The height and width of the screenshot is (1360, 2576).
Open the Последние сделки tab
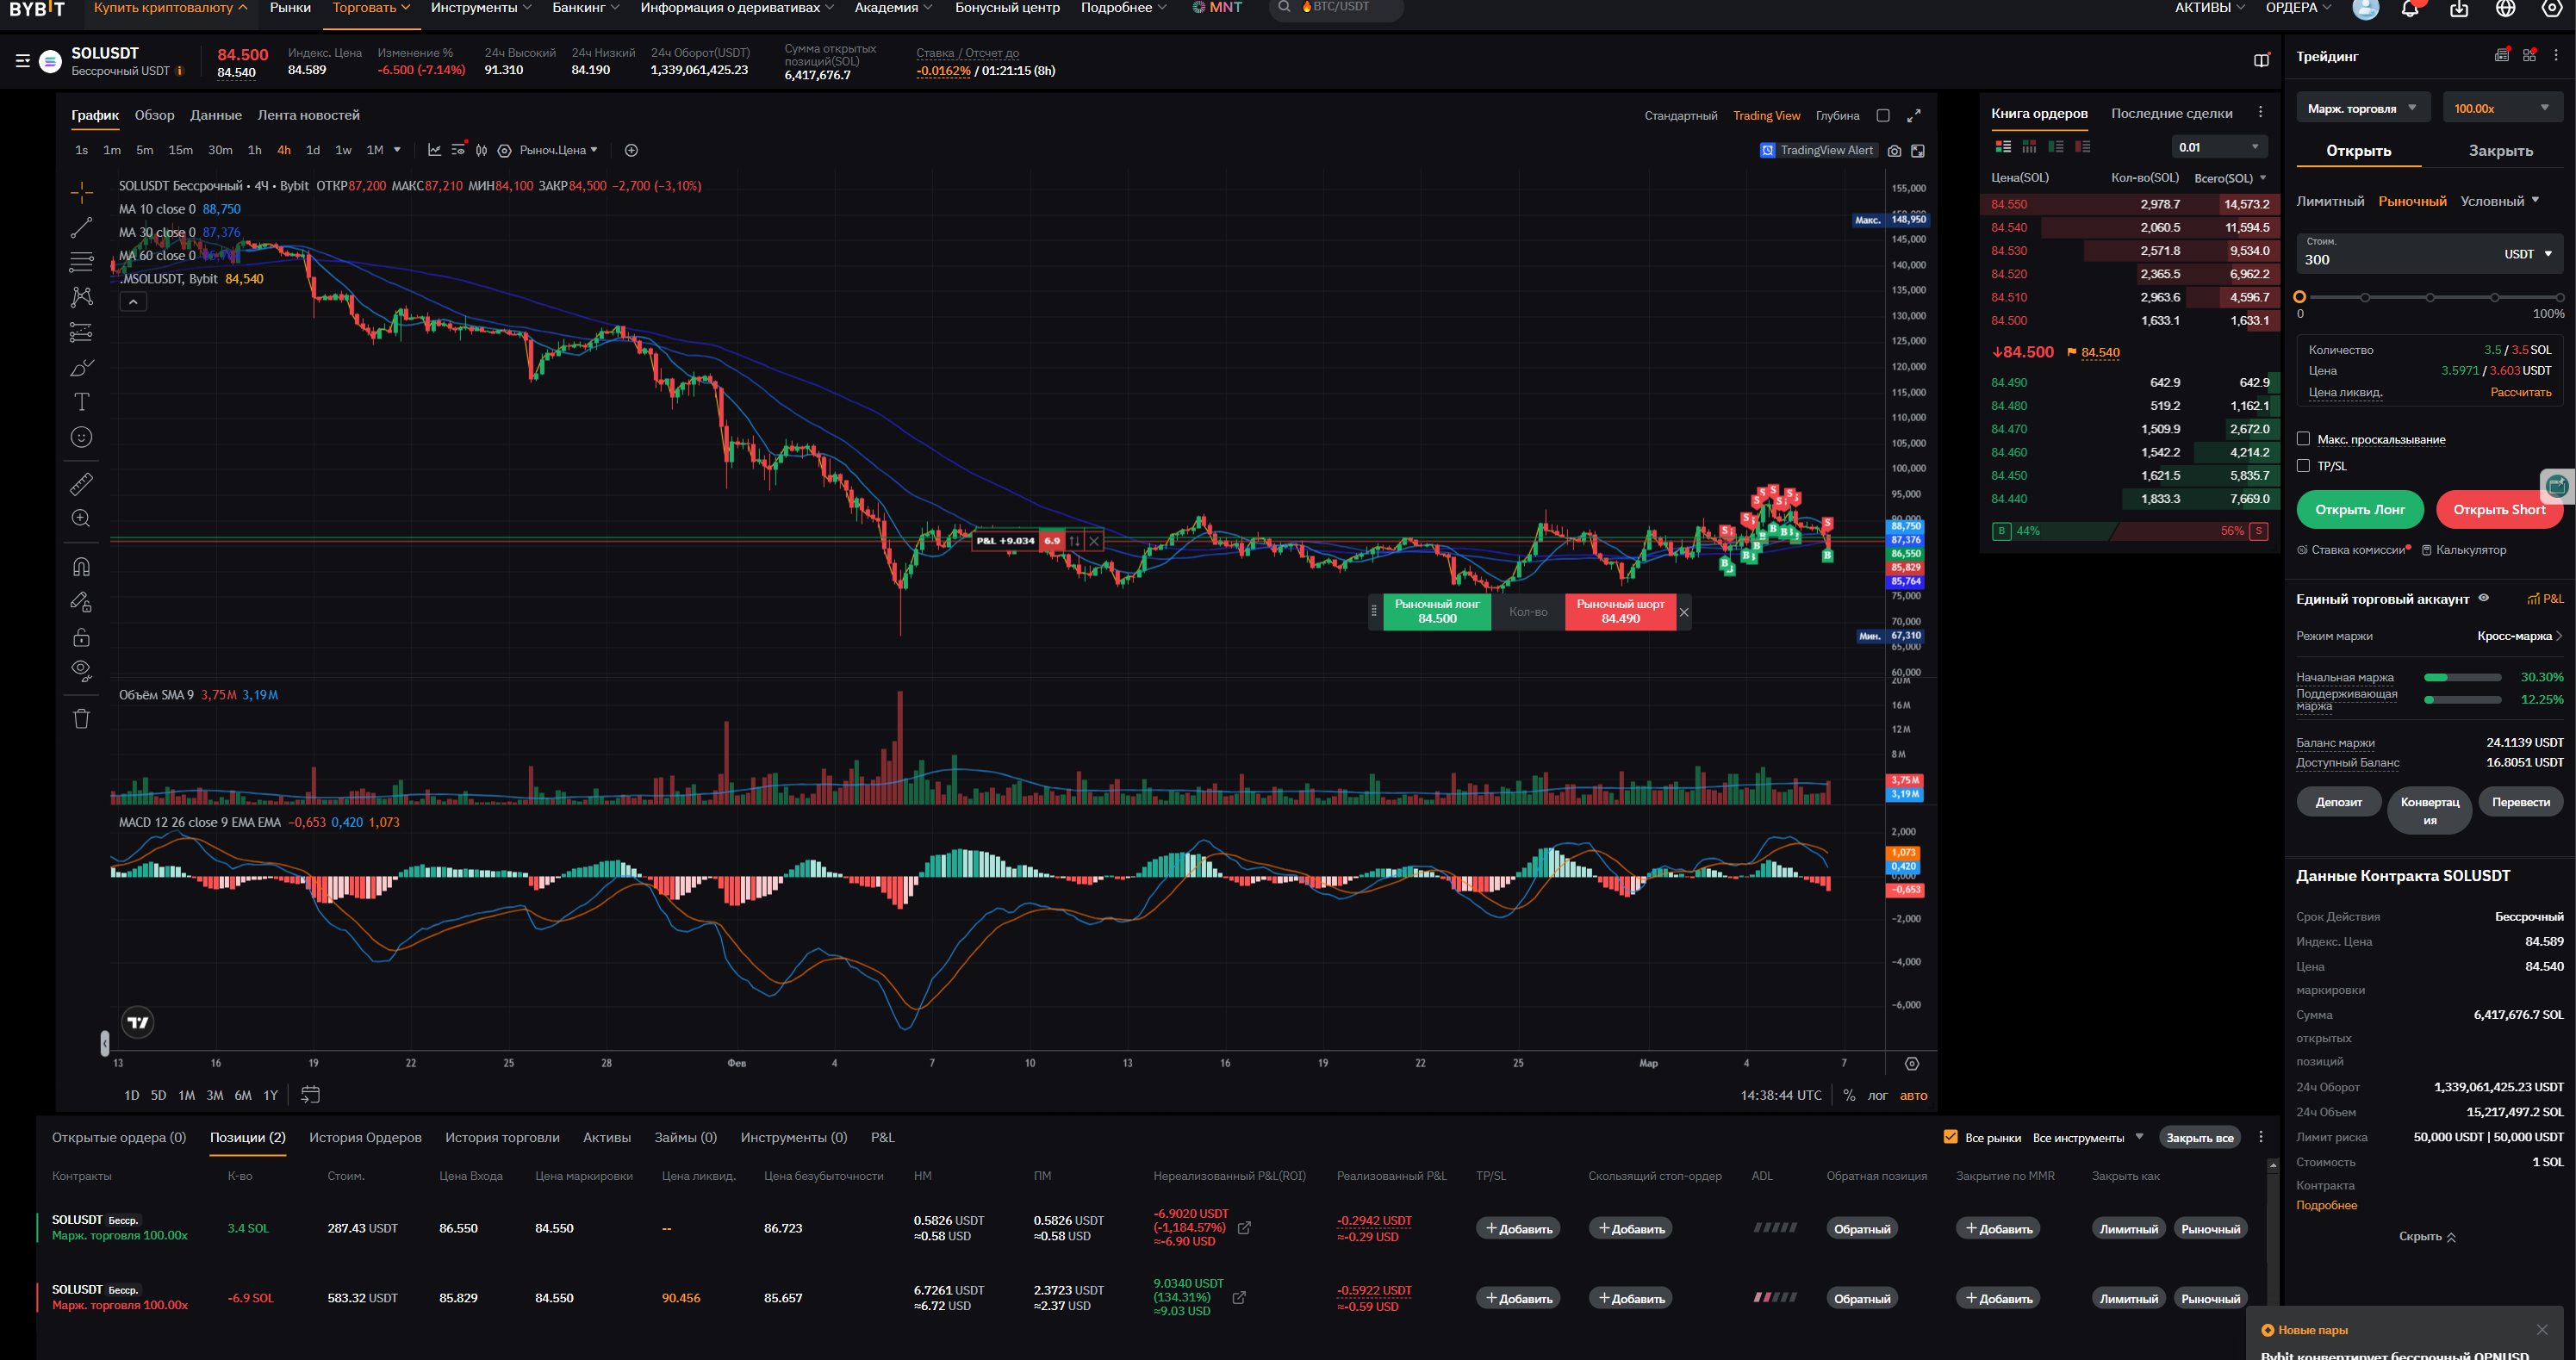coord(2171,113)
